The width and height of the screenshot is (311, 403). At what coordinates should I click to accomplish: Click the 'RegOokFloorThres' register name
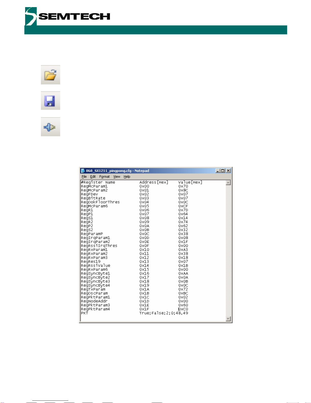pos(100,202)
